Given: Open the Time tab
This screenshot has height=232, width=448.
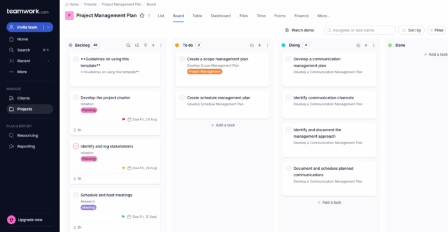Looking at the screenshot, I should [261, 16].
